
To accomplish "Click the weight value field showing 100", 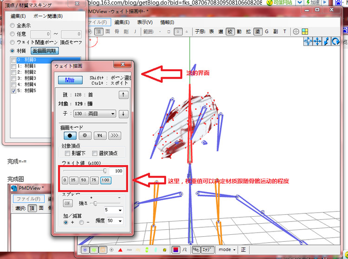I will click(x=116, y=171).
